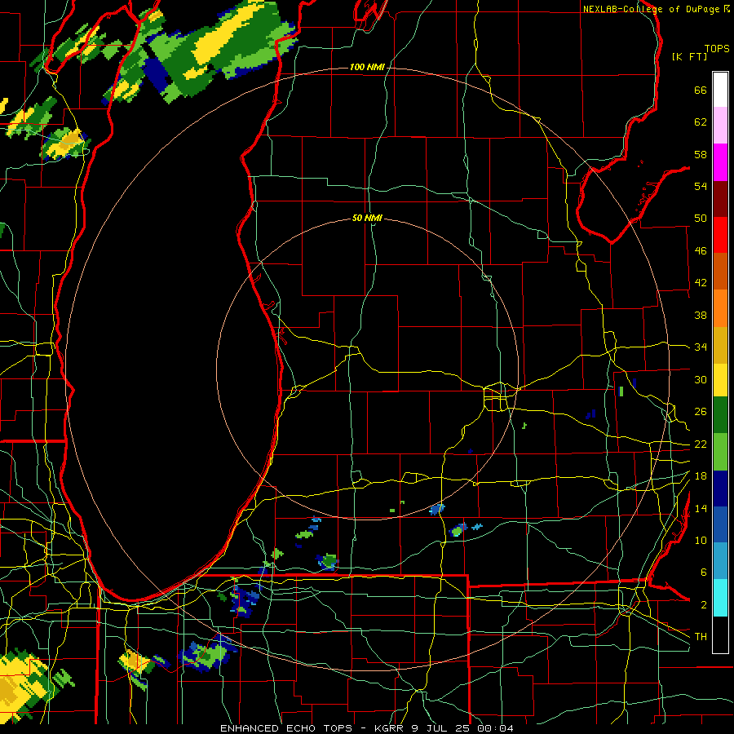Click the 50 NMI range ring label
Viewport: 734px width, 734px height.
coord(367,218)
